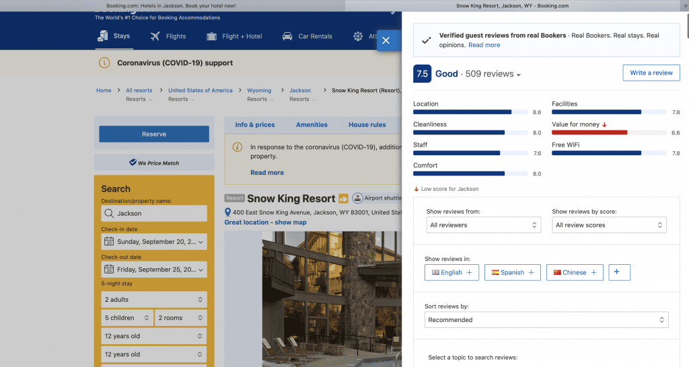Open the Amenities tab

[x=312, y=124]
